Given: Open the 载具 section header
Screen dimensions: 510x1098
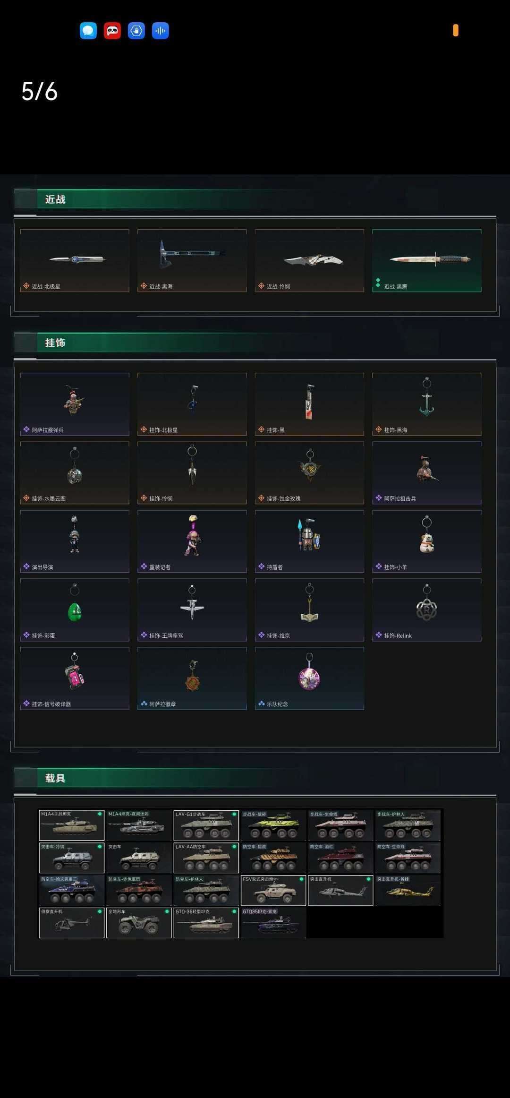Looking at the screenshot, I should point(55,778).
